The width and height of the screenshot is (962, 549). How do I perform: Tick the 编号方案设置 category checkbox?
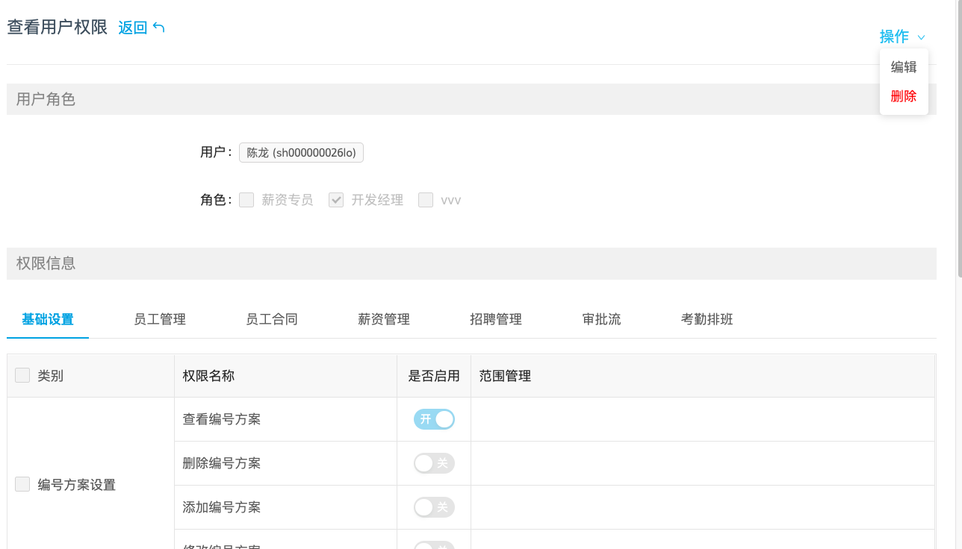point(22,485)
